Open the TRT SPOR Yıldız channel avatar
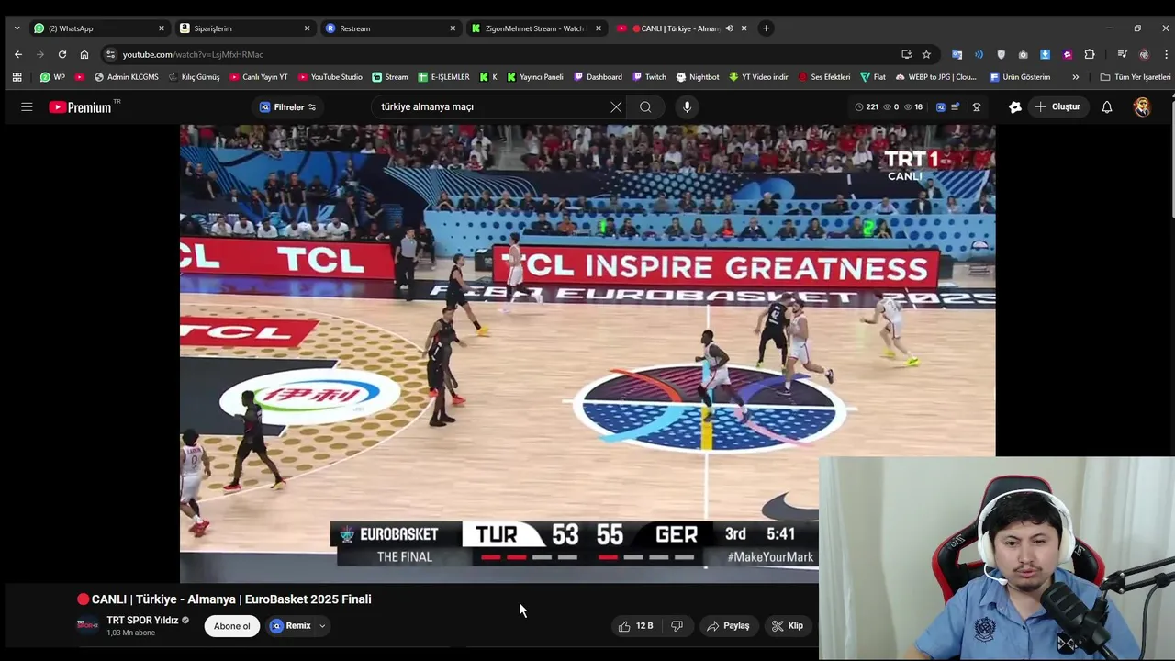The width and height of the screenshot is (1175, 661). click(87, 625)
